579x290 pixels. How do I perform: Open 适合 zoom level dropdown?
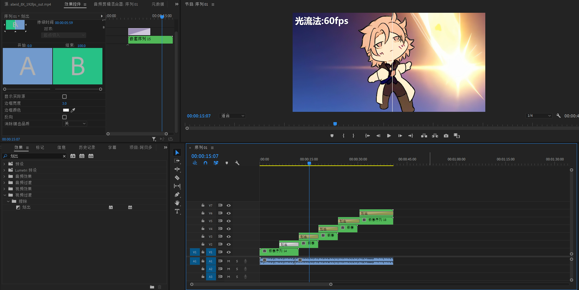pyautogui.click(x=232, y=116)
